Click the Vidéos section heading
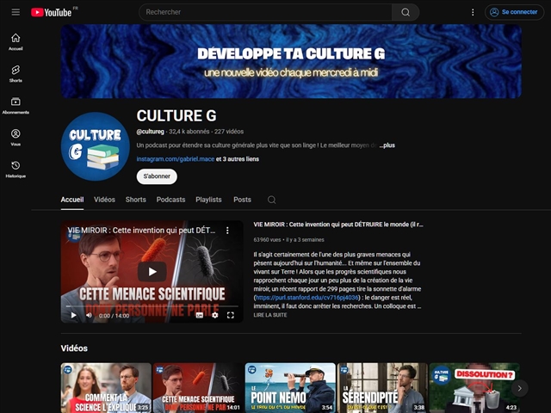 point(74,348)
